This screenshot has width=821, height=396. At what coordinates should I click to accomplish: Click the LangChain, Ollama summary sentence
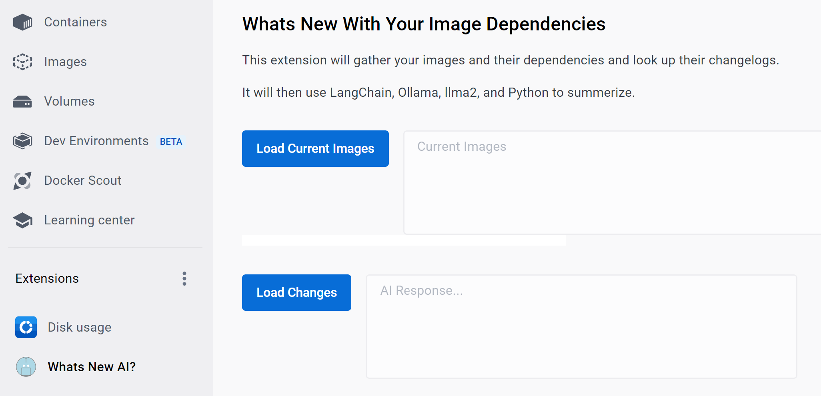pos(439,92)
